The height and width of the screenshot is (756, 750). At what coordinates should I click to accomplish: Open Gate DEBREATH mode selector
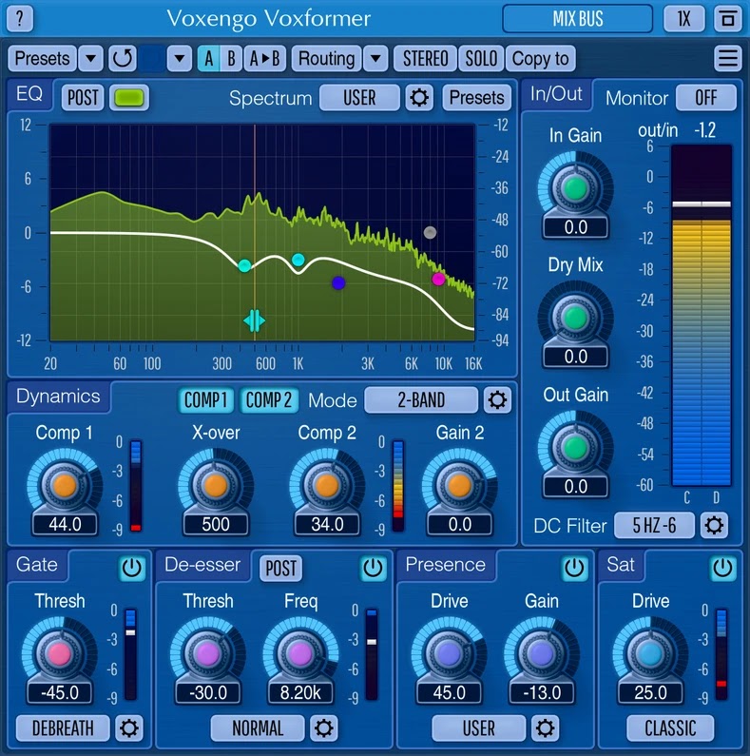point(63,727)
